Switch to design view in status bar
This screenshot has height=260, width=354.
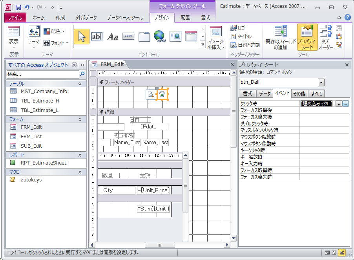(342, 253)
